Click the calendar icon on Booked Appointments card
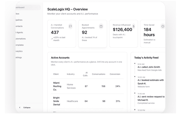 (101, 26)
